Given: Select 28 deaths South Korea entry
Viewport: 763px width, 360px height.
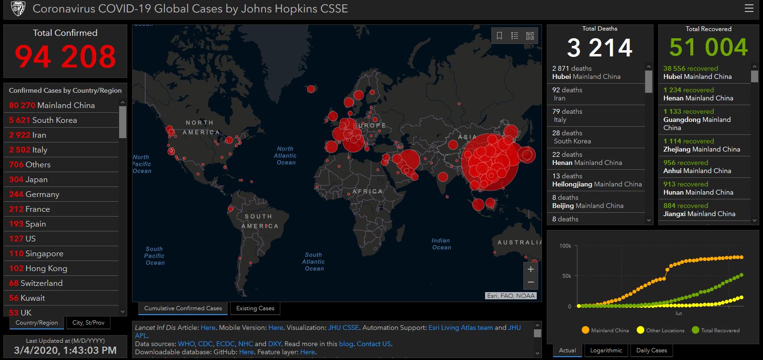Looking at the screenshot, I should click(596, 137).
